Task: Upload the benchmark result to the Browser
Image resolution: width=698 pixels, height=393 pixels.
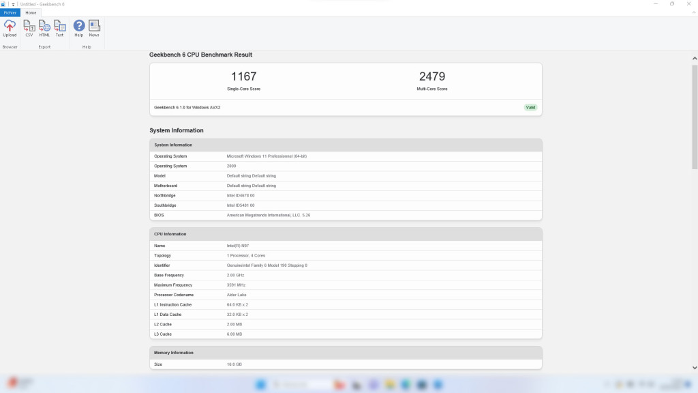Action: coord(10,29)
